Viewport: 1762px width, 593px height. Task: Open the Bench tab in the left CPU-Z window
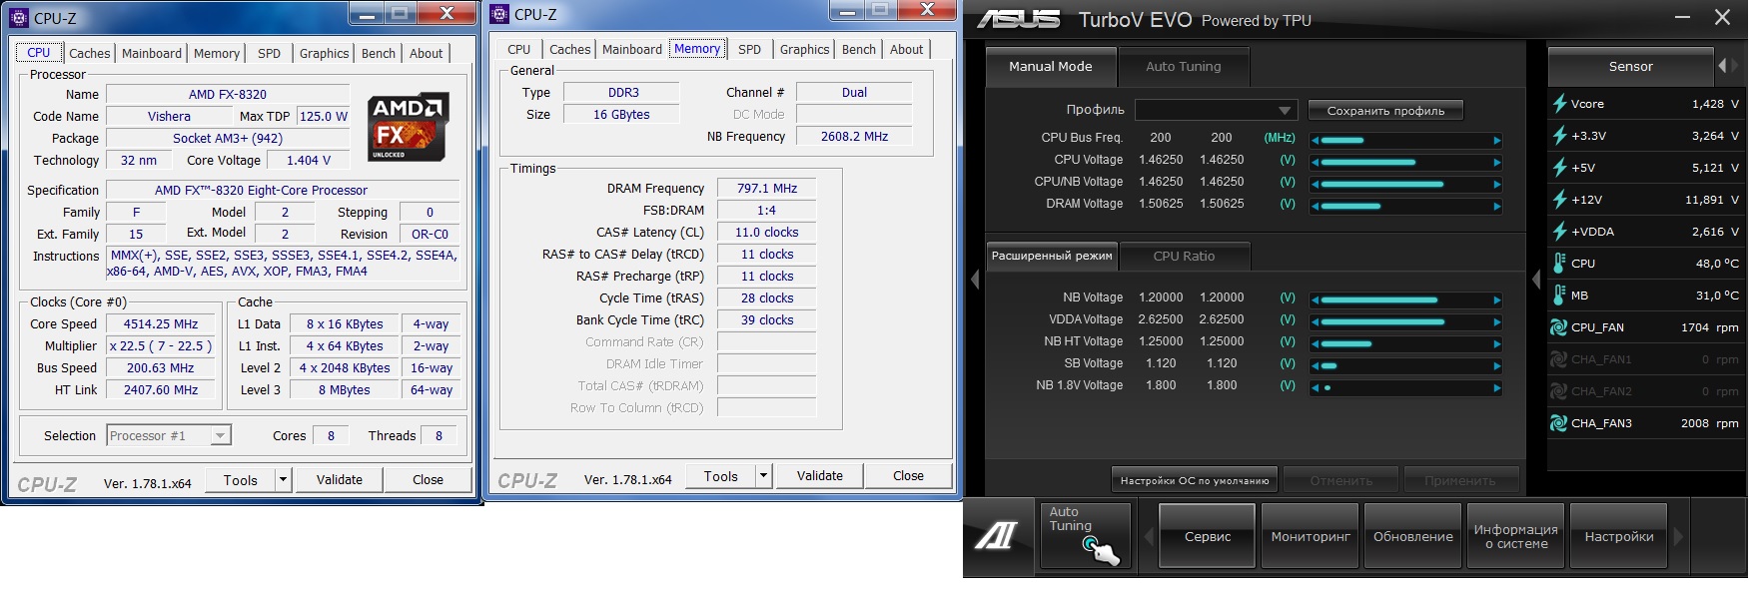(379, 53)
